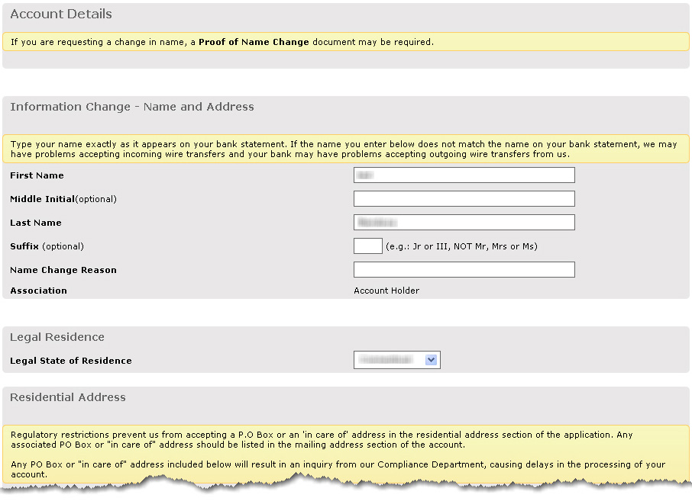The width and height of the screenshot is (692, 501).
Task: Click the bank statement name notice text
Action: coord(344,149)
